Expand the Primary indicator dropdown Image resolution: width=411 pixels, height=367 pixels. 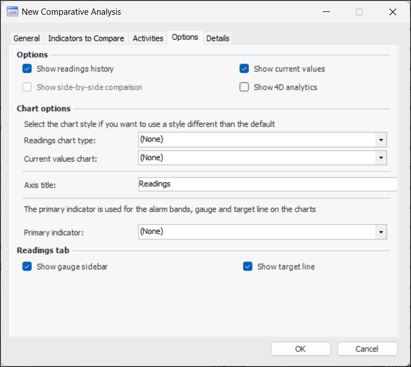380,231
